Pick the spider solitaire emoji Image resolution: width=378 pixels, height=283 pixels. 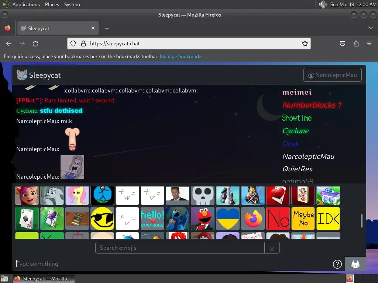52,219
